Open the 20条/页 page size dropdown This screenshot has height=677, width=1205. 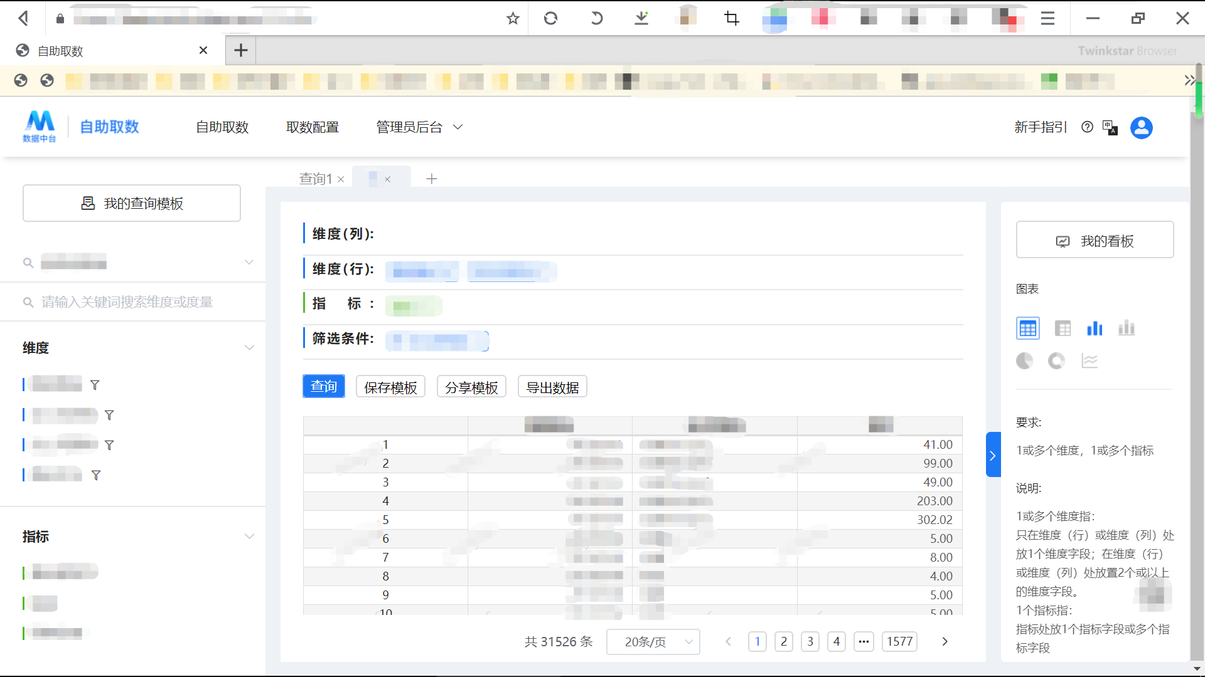pos(653,642)
